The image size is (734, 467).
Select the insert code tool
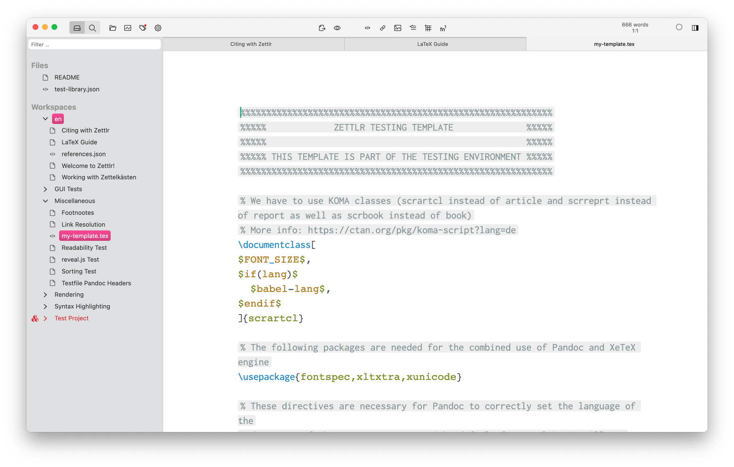[367, 28]
